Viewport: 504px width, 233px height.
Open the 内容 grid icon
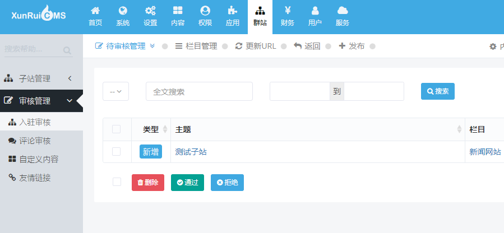tap(178, 11)
